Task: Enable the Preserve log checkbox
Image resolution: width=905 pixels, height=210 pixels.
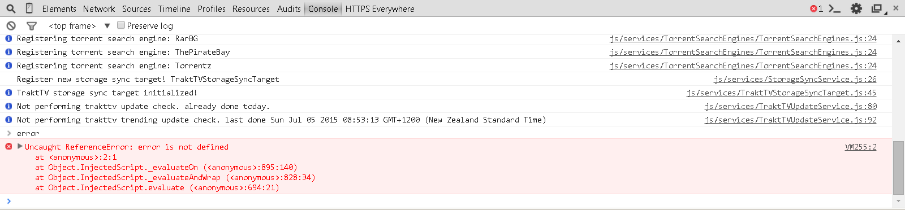Action: point(121,25)
